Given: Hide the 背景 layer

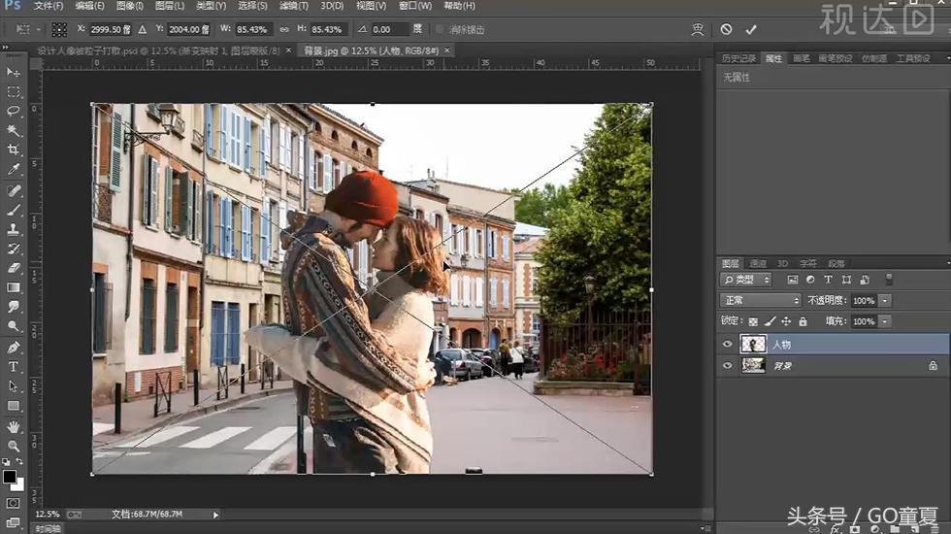Looking at the screenshot, I should point(728,365).
